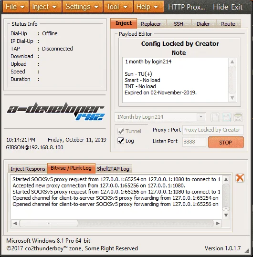Click the log vertical scrollbar thumb

point(226,209)
